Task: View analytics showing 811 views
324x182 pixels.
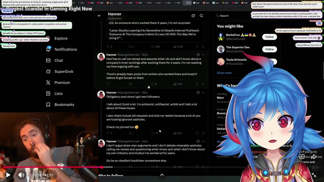Action: click(177, 133)
